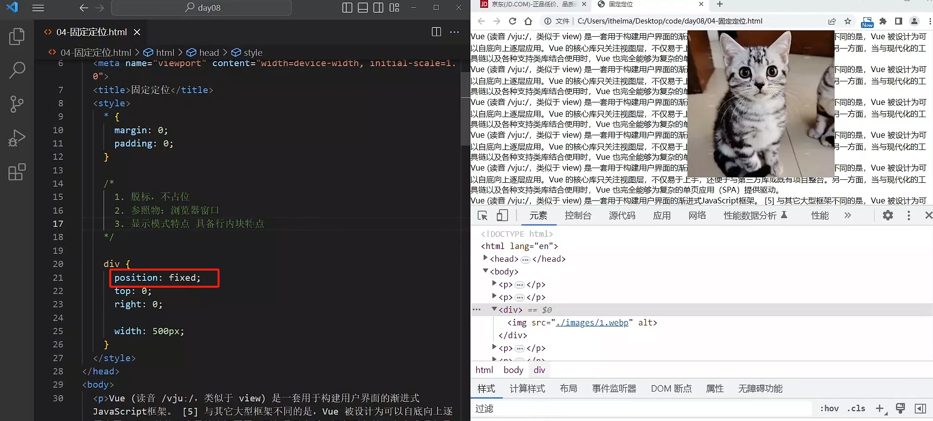The height and width of the screenshot is (421, 933).
Task: Open Customize Layout icon
Action: (x=394, y=8)
